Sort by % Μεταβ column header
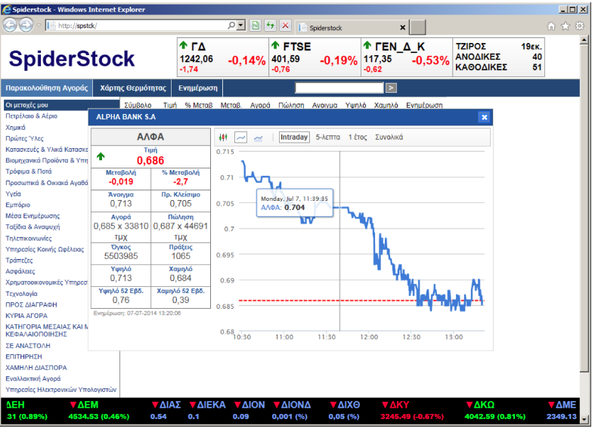The height and width of the screenshot is (429, 592). 199,105
